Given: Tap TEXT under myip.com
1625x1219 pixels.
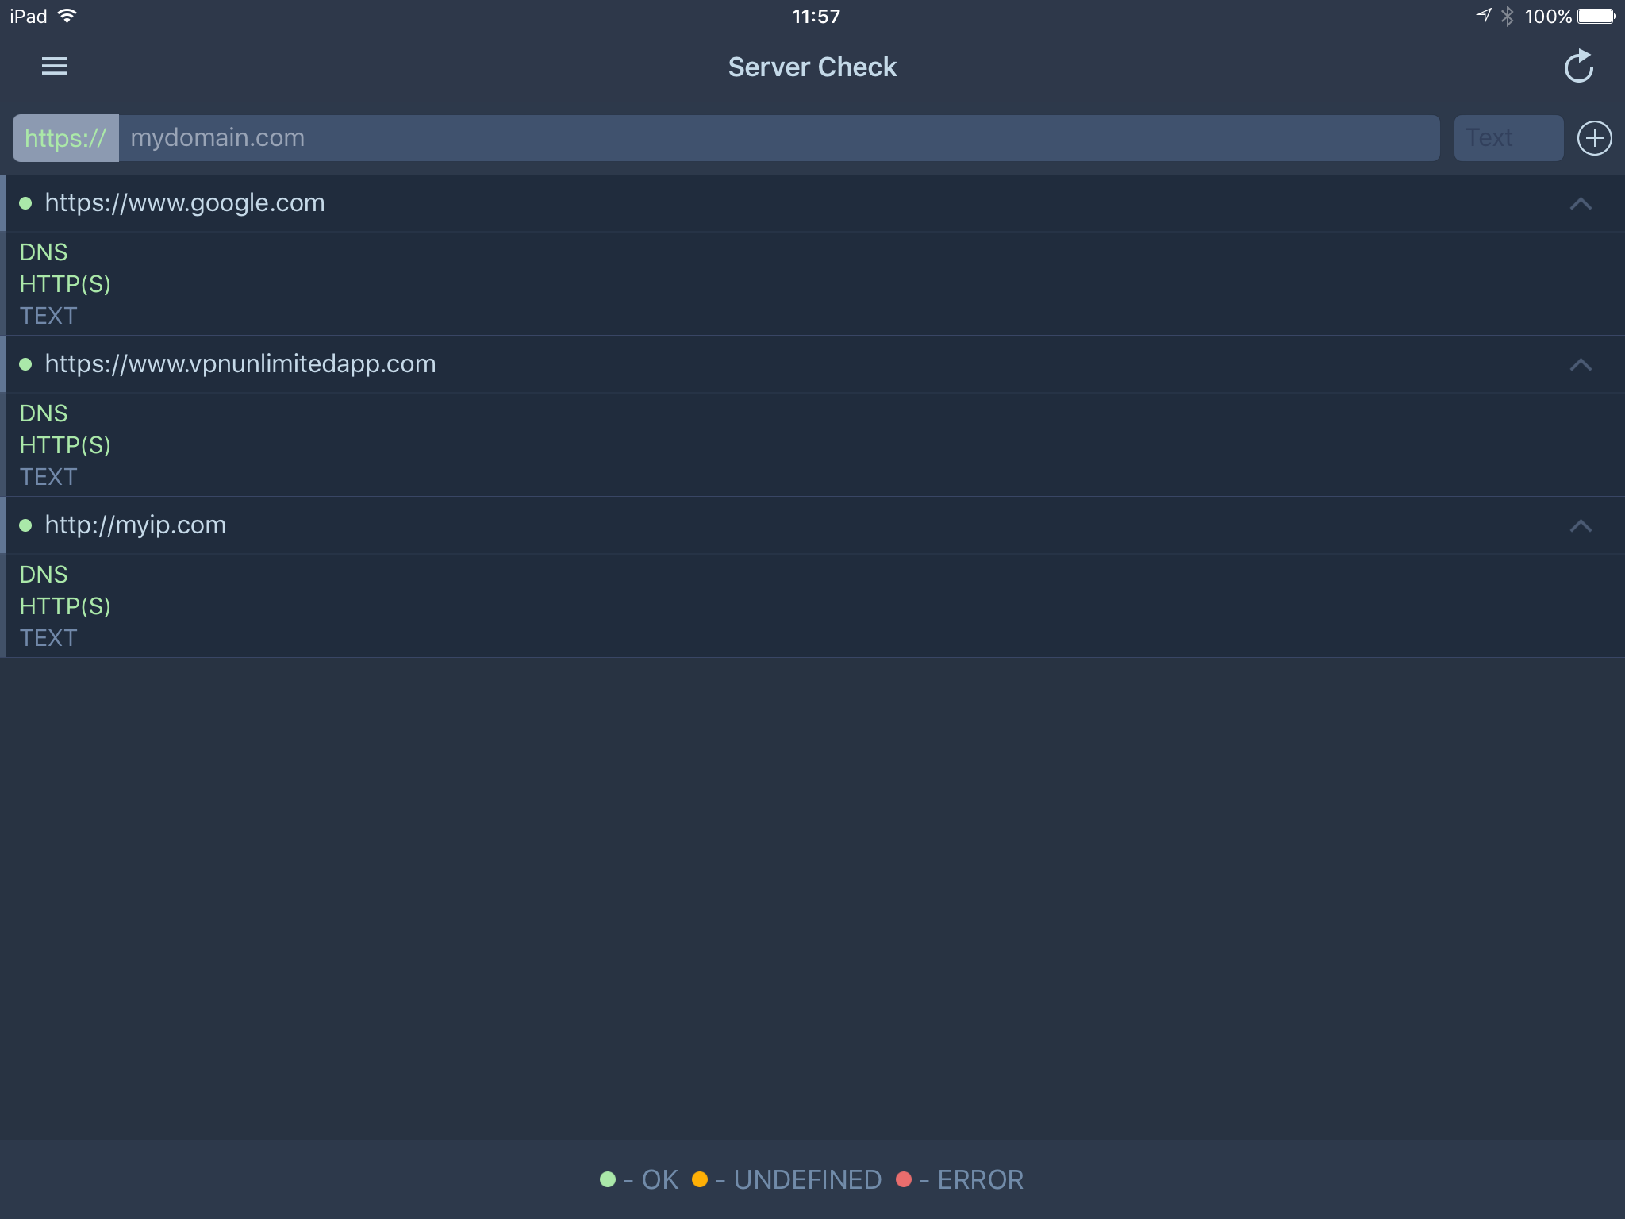Looking at the screenshot, I should point(48,638).
